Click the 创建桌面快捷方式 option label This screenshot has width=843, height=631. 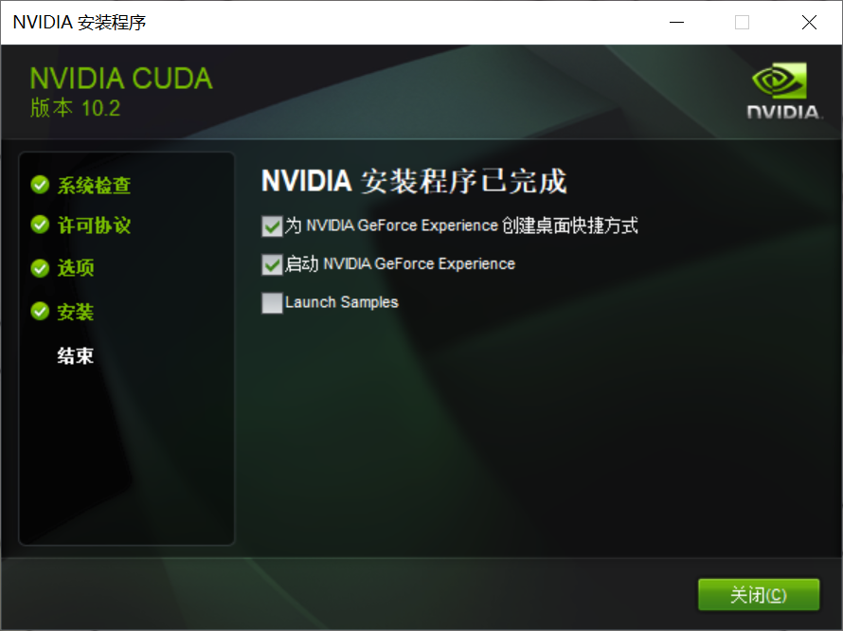tap(461, 225)
